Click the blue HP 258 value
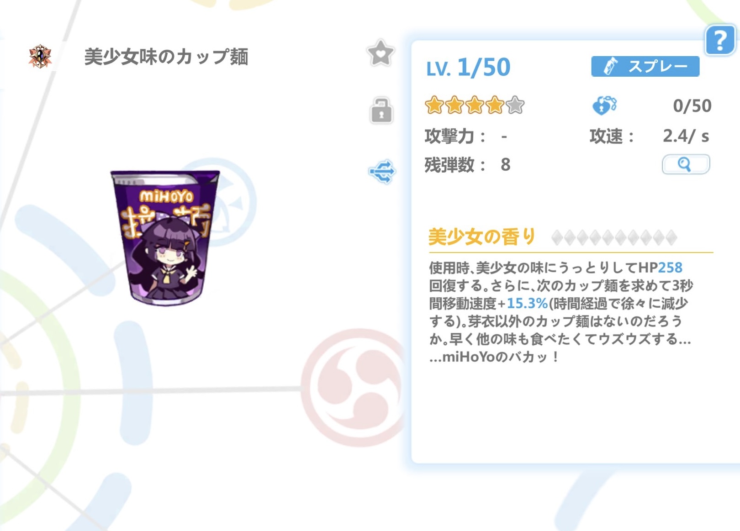740x531 pixels. click(670, 268)
